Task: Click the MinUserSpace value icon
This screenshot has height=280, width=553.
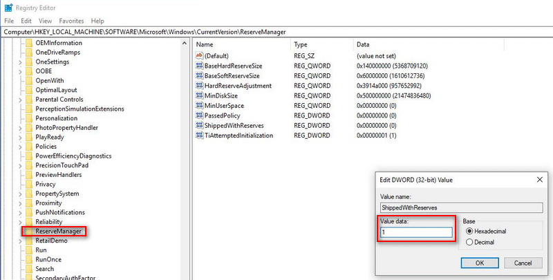Action: [x=199, y=106]
